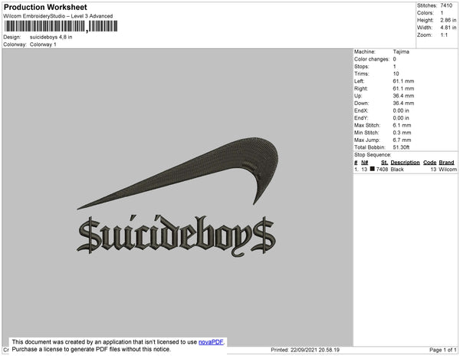Click the novaPDF hyperlink
This screenshot has height=356, width=460.
point(211,342)
